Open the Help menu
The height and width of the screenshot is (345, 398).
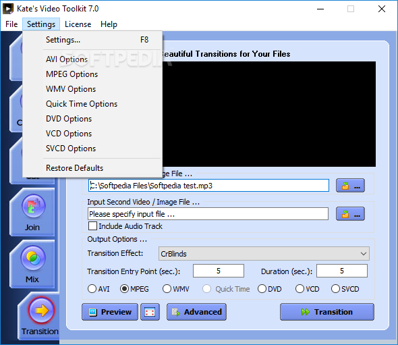click(109, 24)
